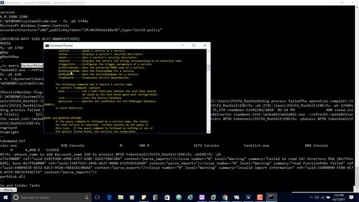Open the network status tray icon
The width and height of the screenshot is (359, 202).
tap(323, 198)
